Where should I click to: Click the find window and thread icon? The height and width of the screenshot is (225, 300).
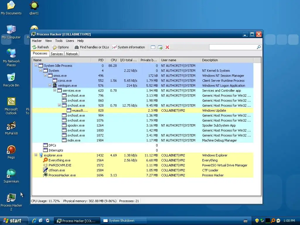(x=160, y=47)
